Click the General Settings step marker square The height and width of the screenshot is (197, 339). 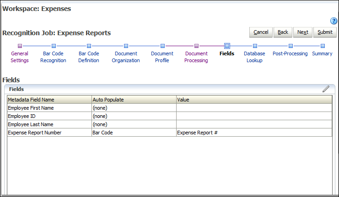point(20,46)
